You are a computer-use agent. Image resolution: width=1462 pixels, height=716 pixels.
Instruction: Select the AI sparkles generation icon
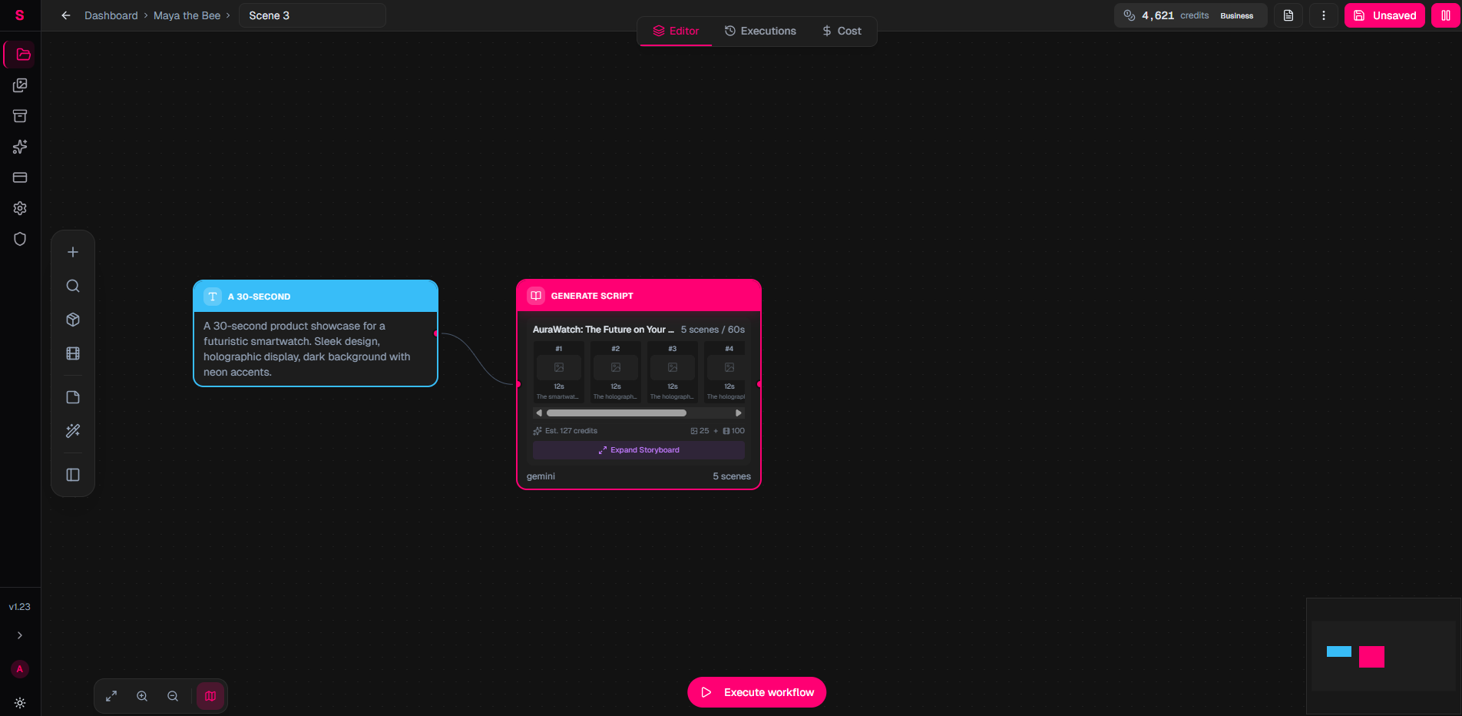click(19, 147)
